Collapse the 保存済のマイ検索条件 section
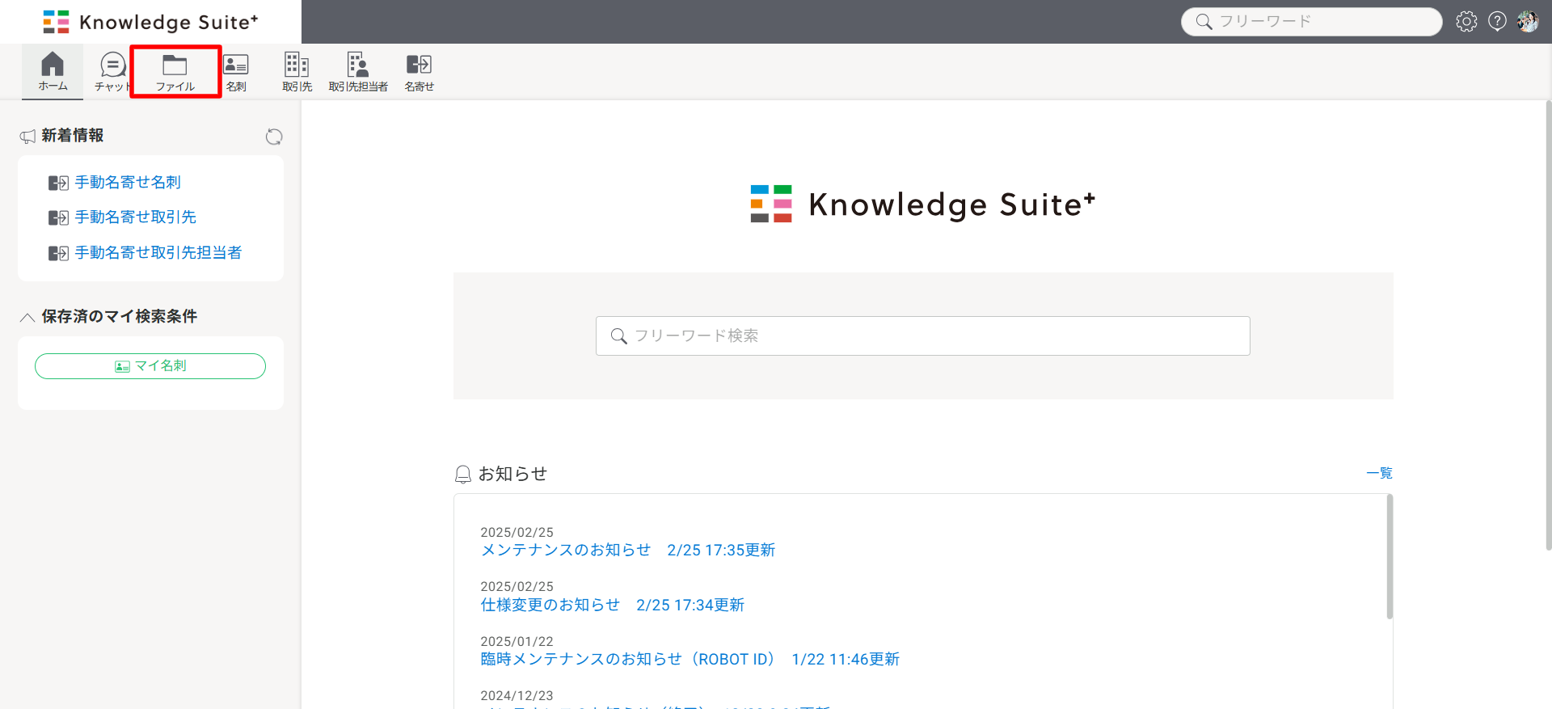Viewport: 1552px width, 709px height. 27,317
